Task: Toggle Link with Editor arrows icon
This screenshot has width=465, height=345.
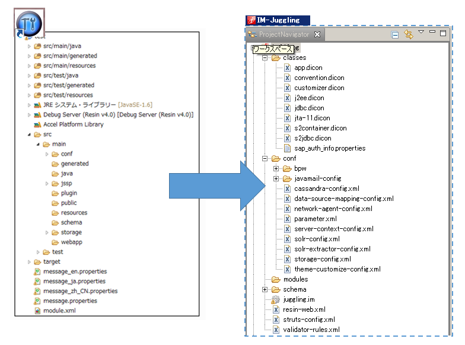Action: tap(409, 34)
